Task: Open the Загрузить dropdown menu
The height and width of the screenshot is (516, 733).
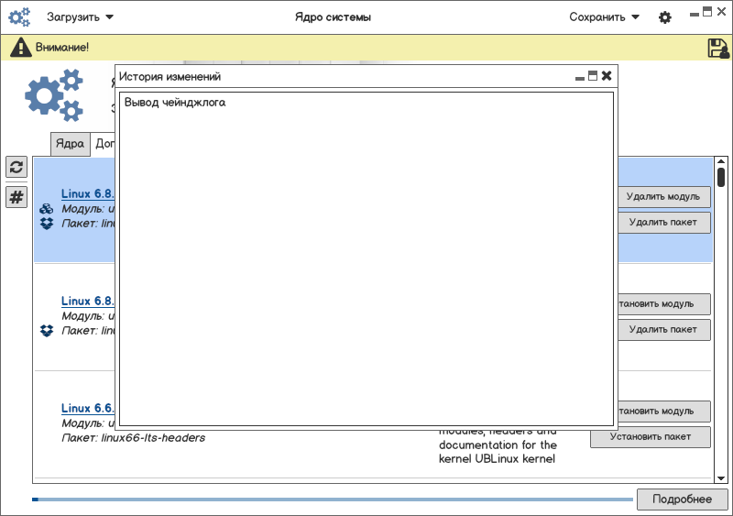Action: pos(80,17)
